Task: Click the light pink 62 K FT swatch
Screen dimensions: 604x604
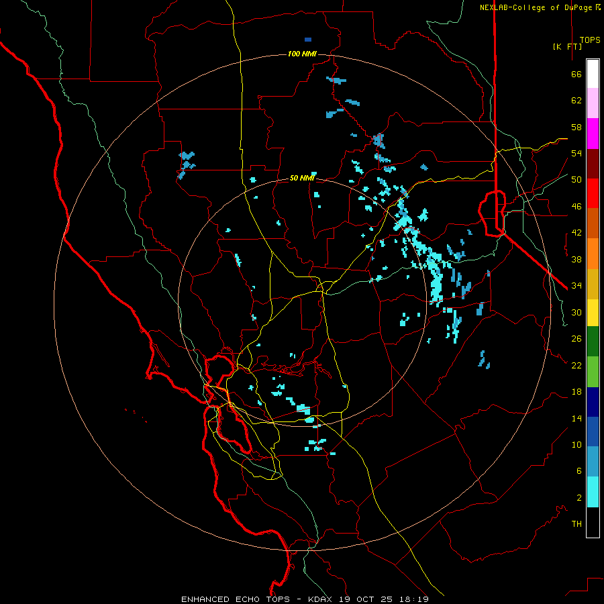Action: pos(593,103)
